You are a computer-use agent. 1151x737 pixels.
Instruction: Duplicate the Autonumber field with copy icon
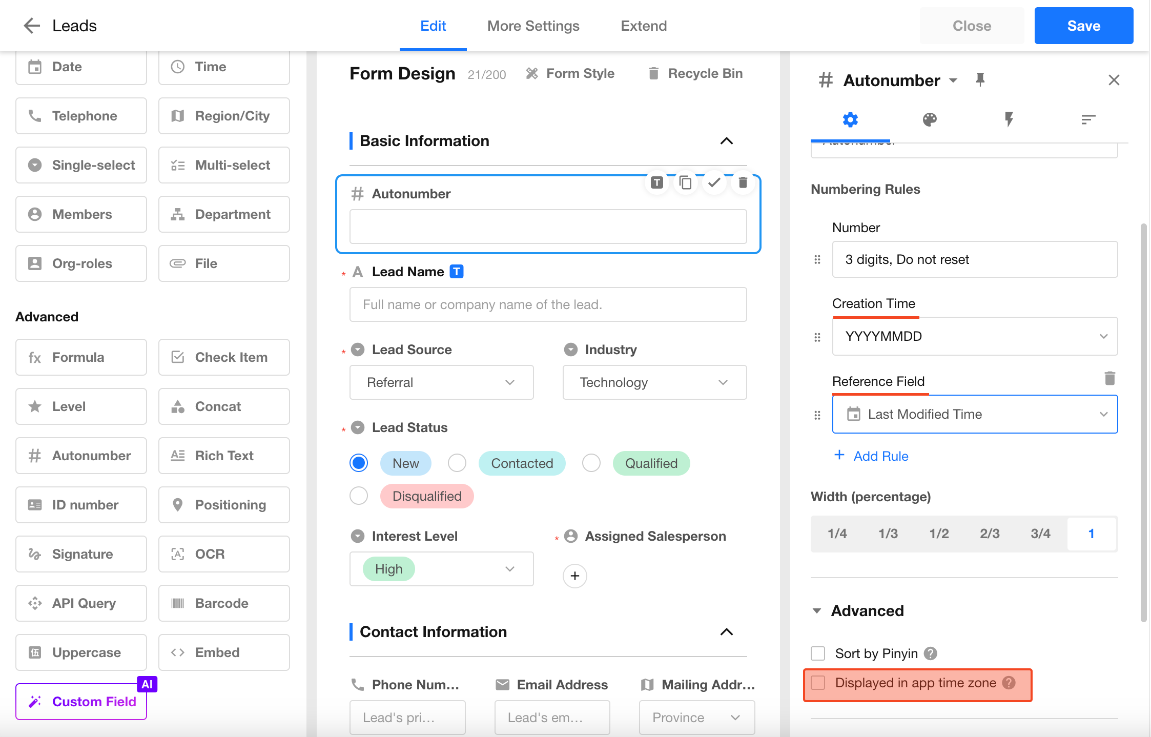click(x=685, y=182)
